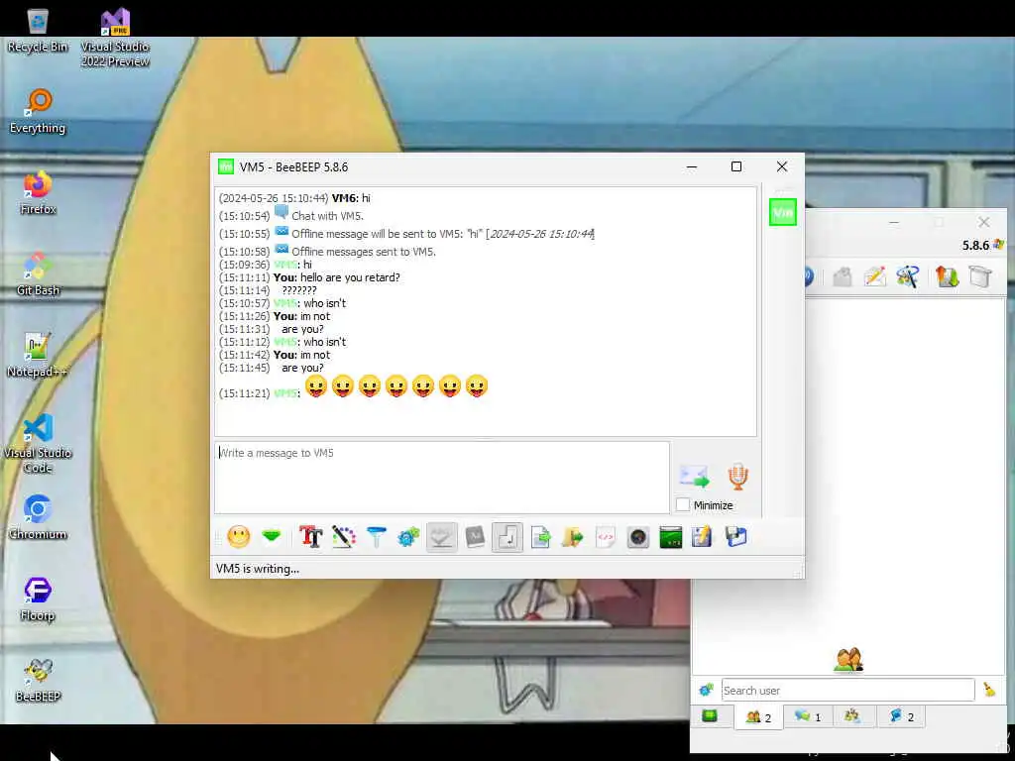Click the camera screenshot icon

[638, 537]
